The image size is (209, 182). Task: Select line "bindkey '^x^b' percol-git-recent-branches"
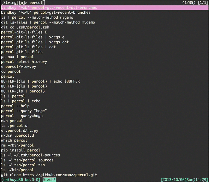coord(46,13)
